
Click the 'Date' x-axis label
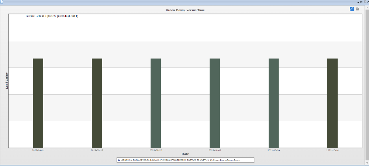185,154
